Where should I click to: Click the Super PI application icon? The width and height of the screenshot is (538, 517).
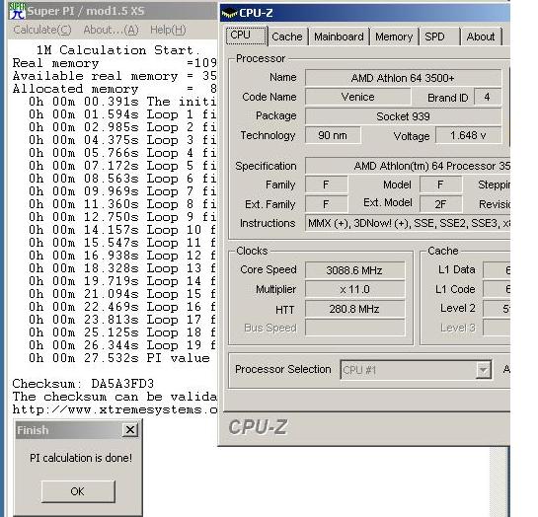click(x=17, y=11)
